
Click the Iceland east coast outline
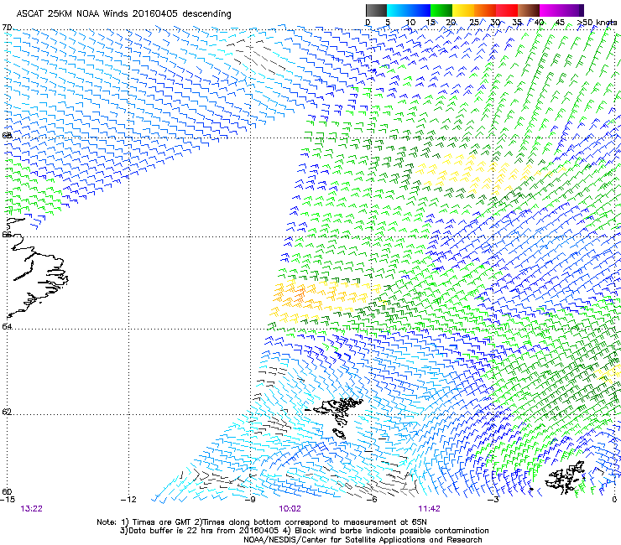point(36,267)
